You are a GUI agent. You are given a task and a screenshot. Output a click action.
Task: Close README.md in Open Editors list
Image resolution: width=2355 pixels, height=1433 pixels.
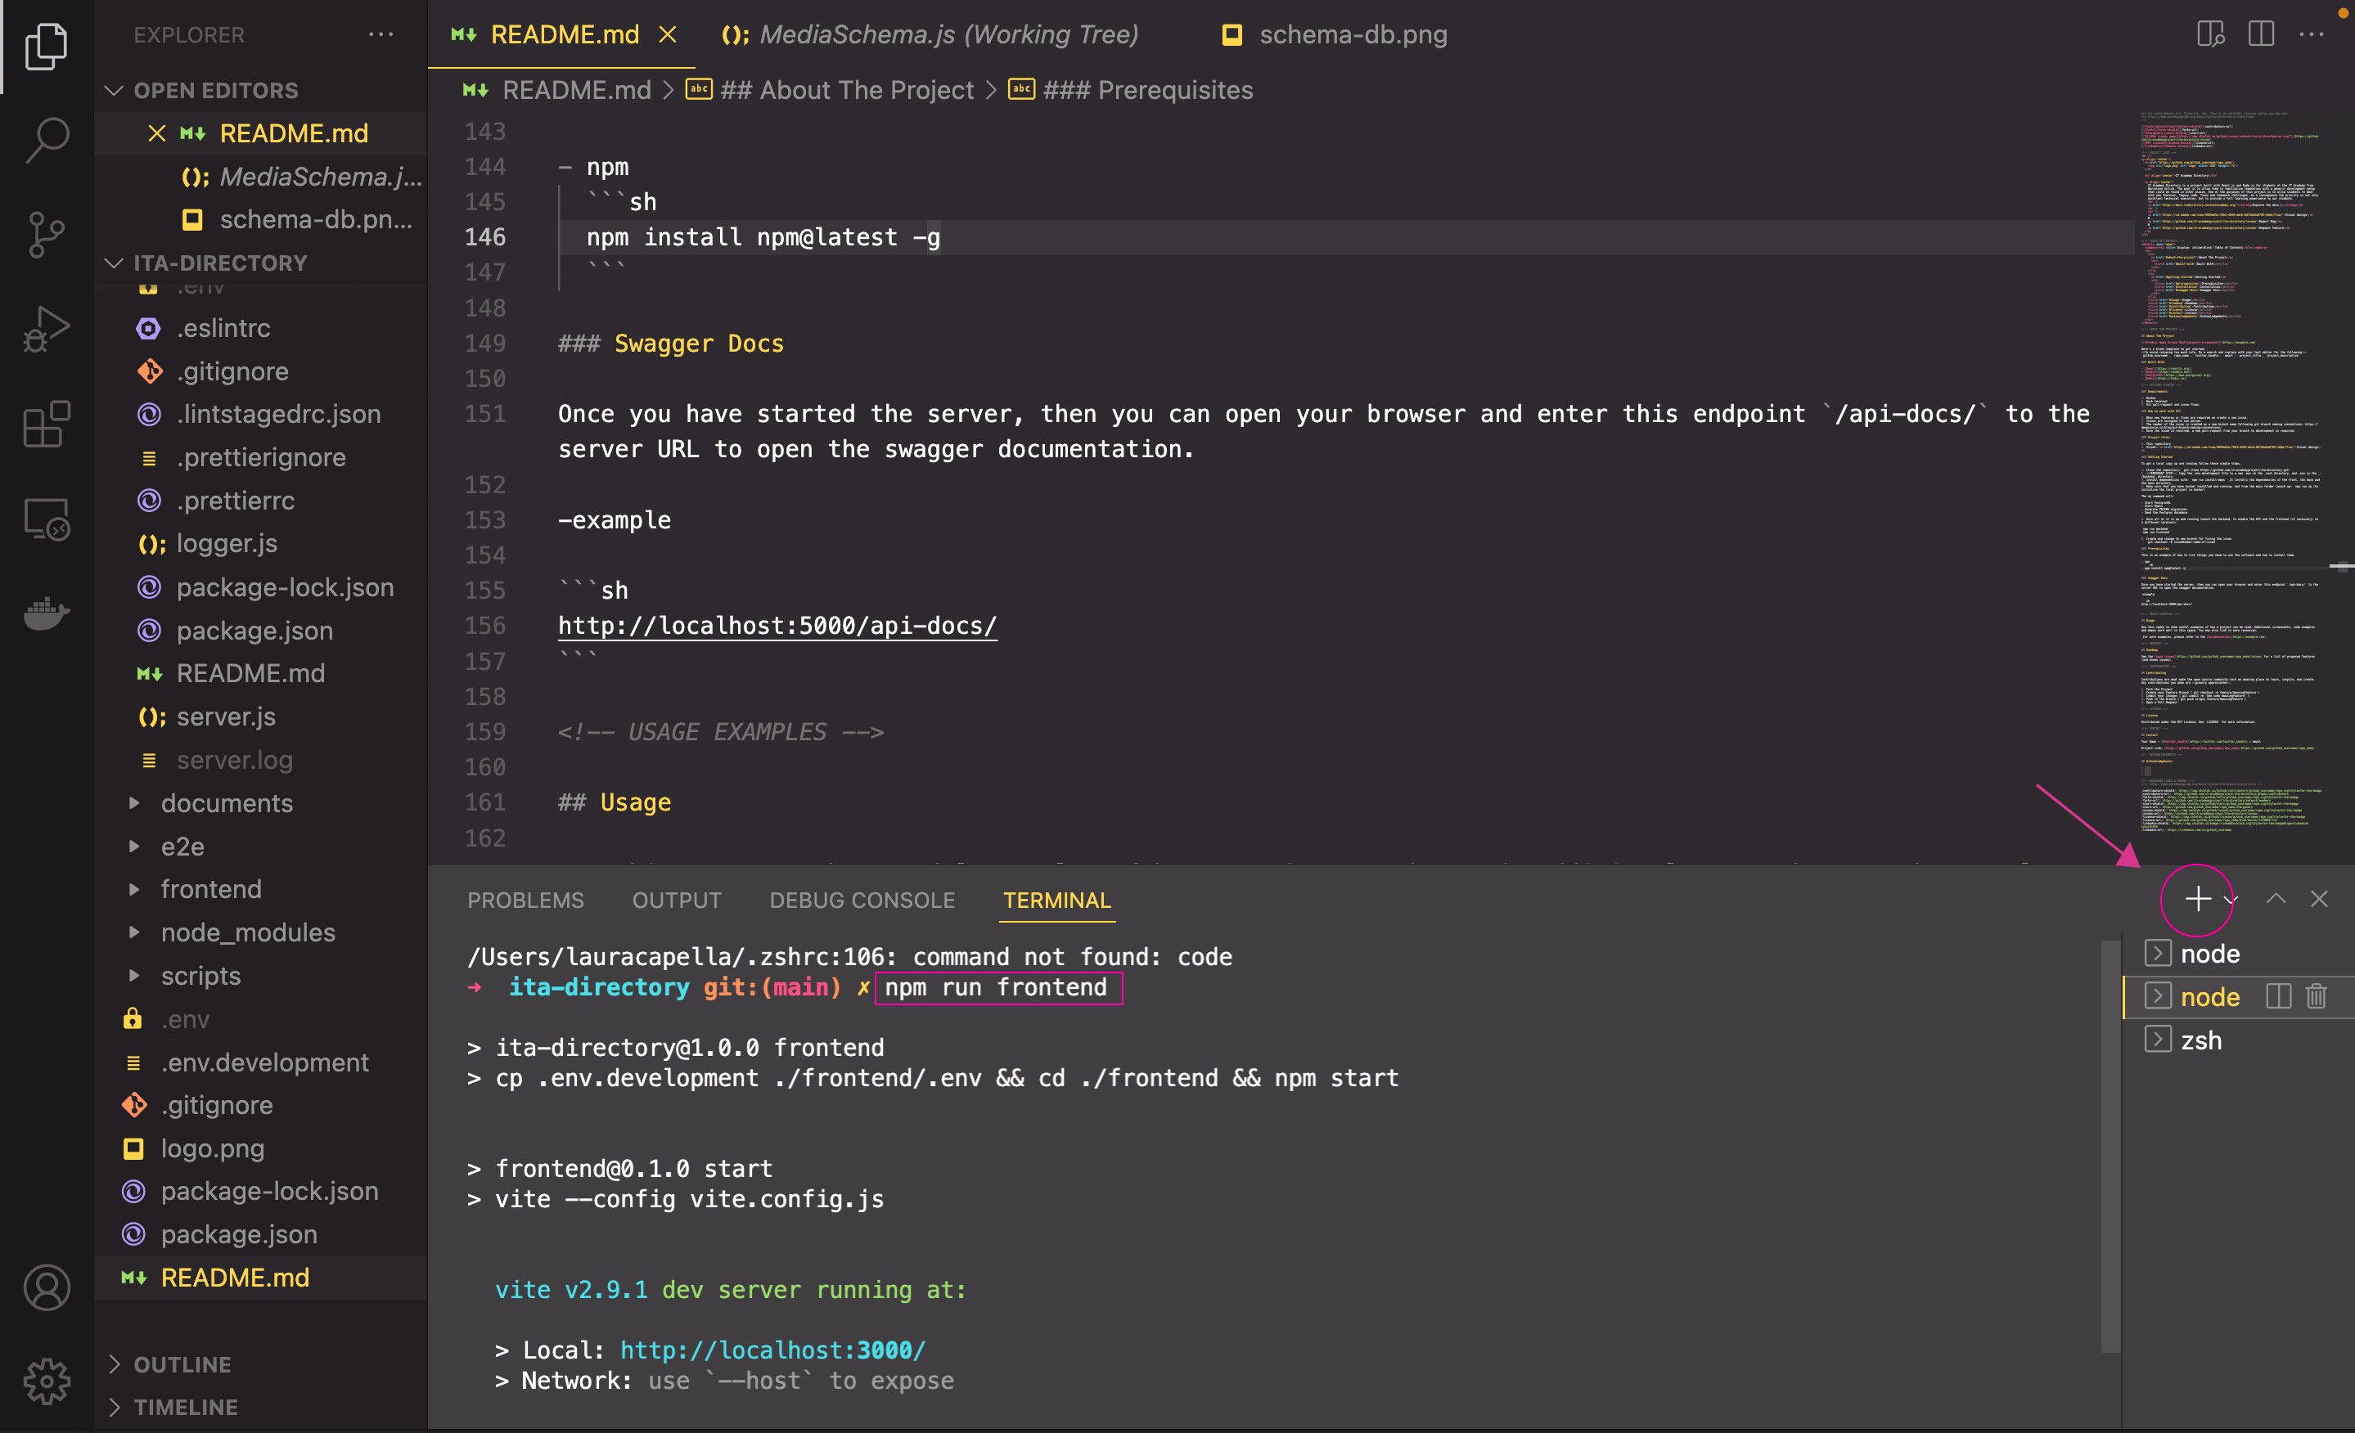(157, 134)
